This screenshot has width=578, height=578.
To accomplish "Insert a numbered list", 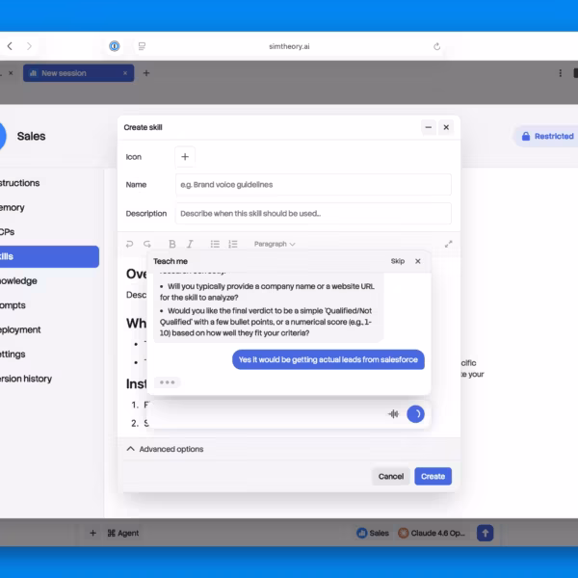I will (232, 245).
